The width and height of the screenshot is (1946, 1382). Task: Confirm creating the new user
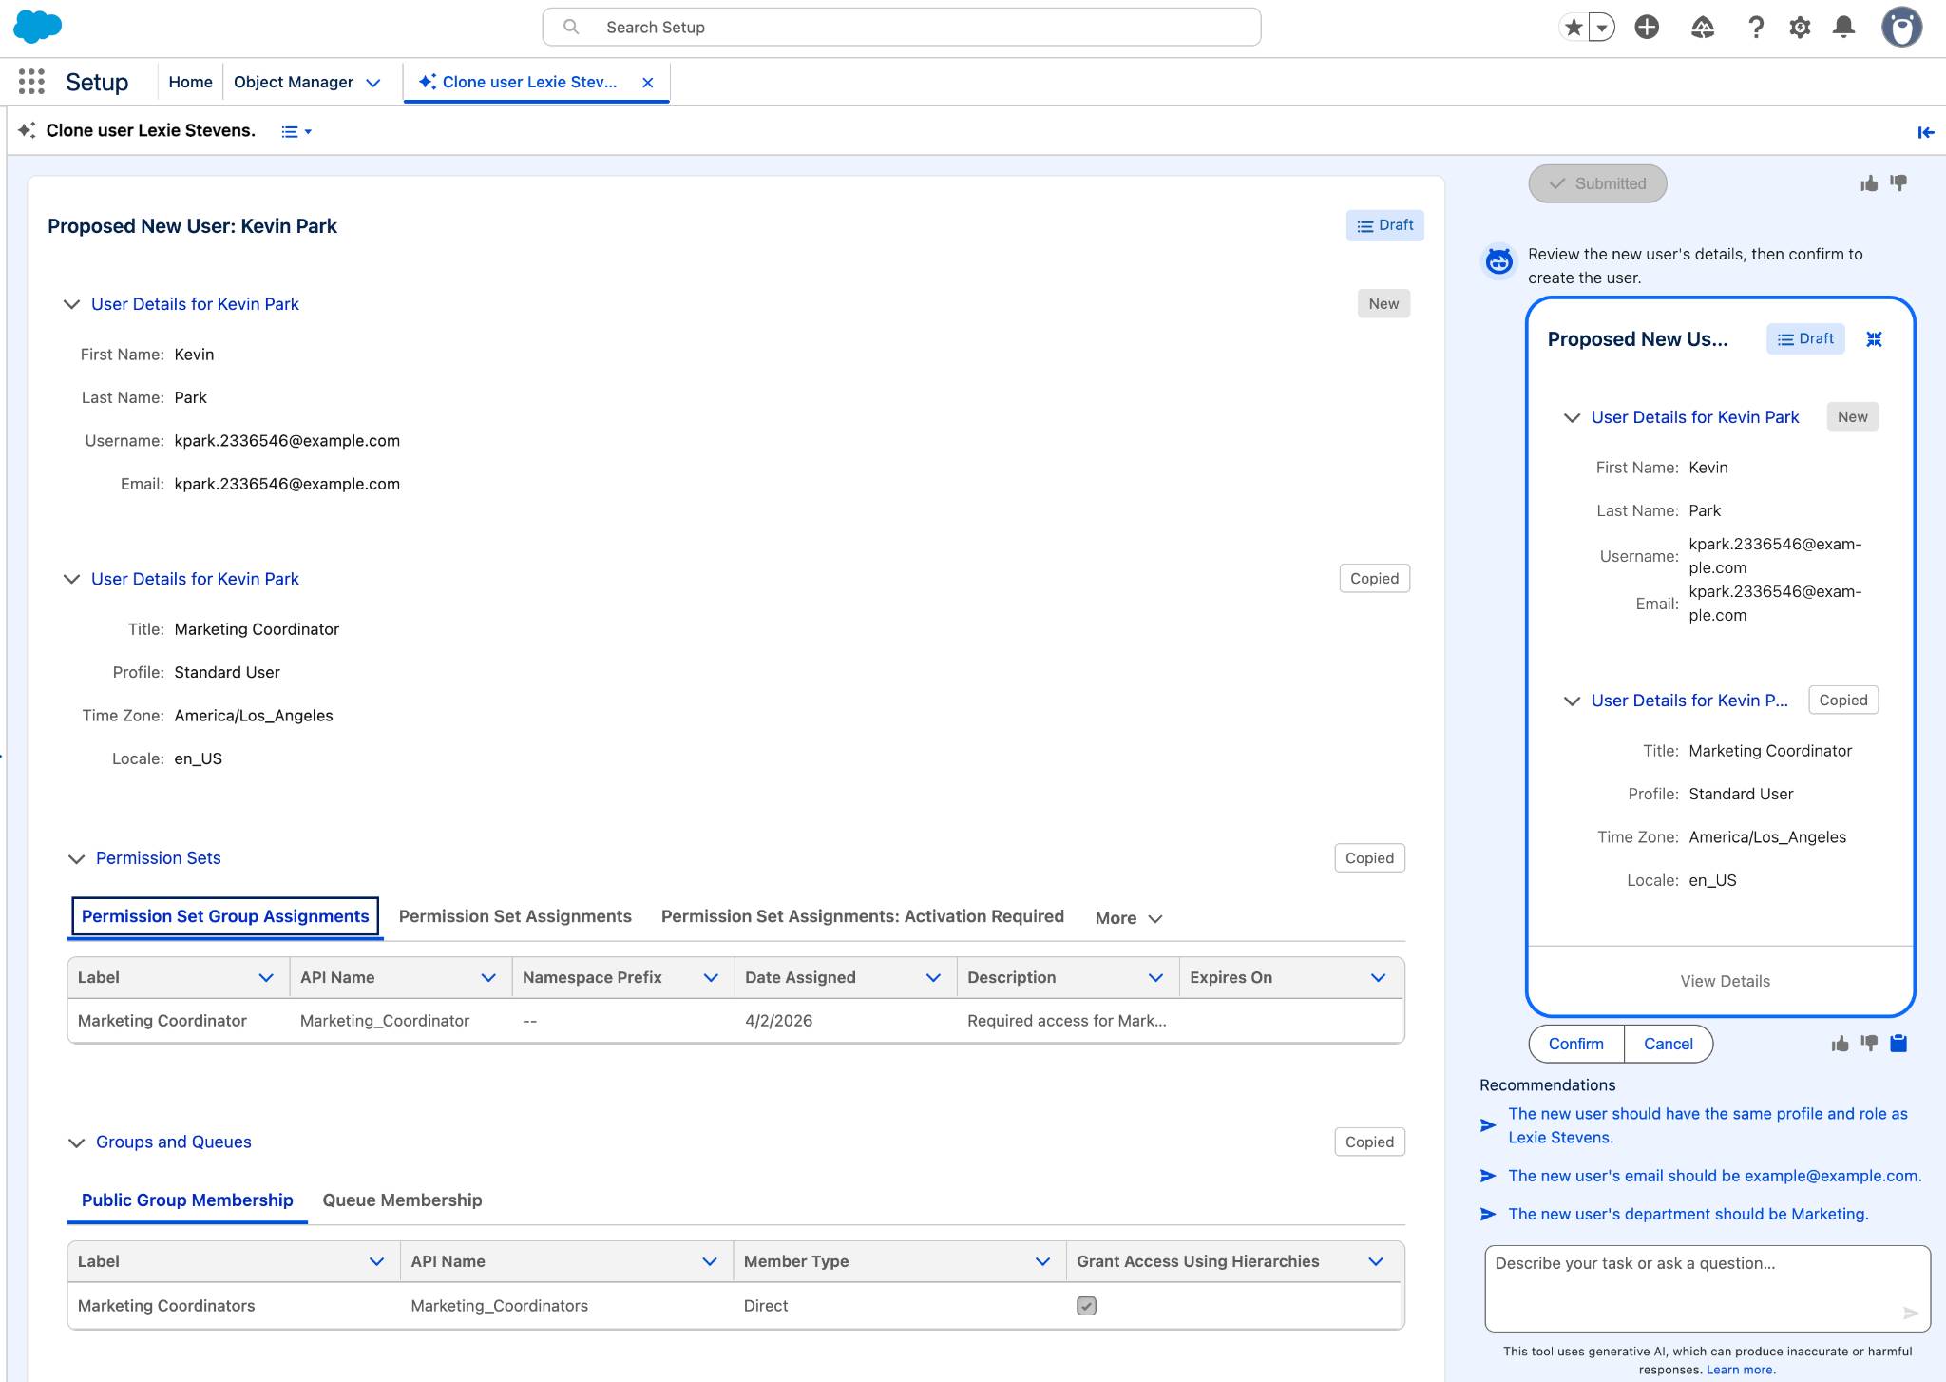[1576, 1044]
